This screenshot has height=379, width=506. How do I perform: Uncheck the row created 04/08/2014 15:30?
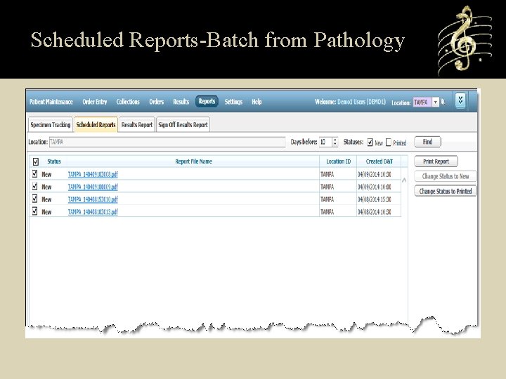click(x=35, y=199)
